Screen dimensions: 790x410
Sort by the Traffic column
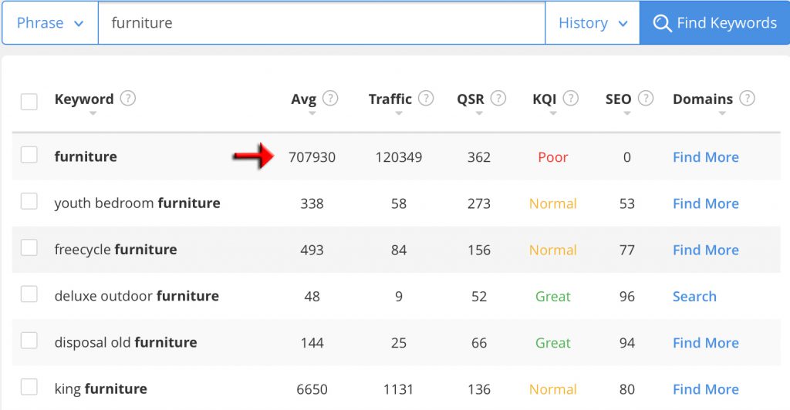[x=399, y=114]
